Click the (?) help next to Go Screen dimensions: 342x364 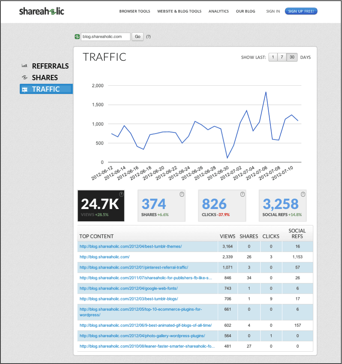coord(148,37)
